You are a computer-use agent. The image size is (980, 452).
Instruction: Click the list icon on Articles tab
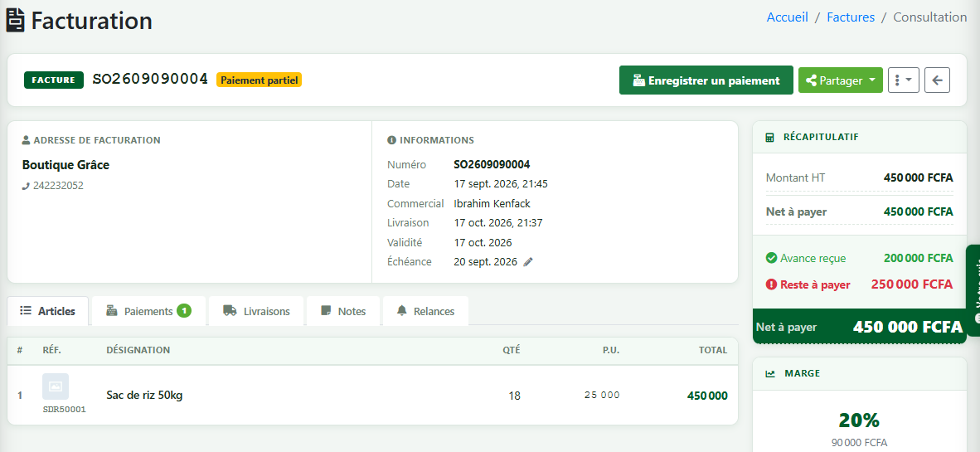(26, 311)
